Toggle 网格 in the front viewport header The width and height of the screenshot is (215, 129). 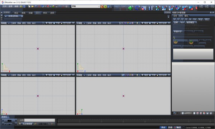click(29, 23)
